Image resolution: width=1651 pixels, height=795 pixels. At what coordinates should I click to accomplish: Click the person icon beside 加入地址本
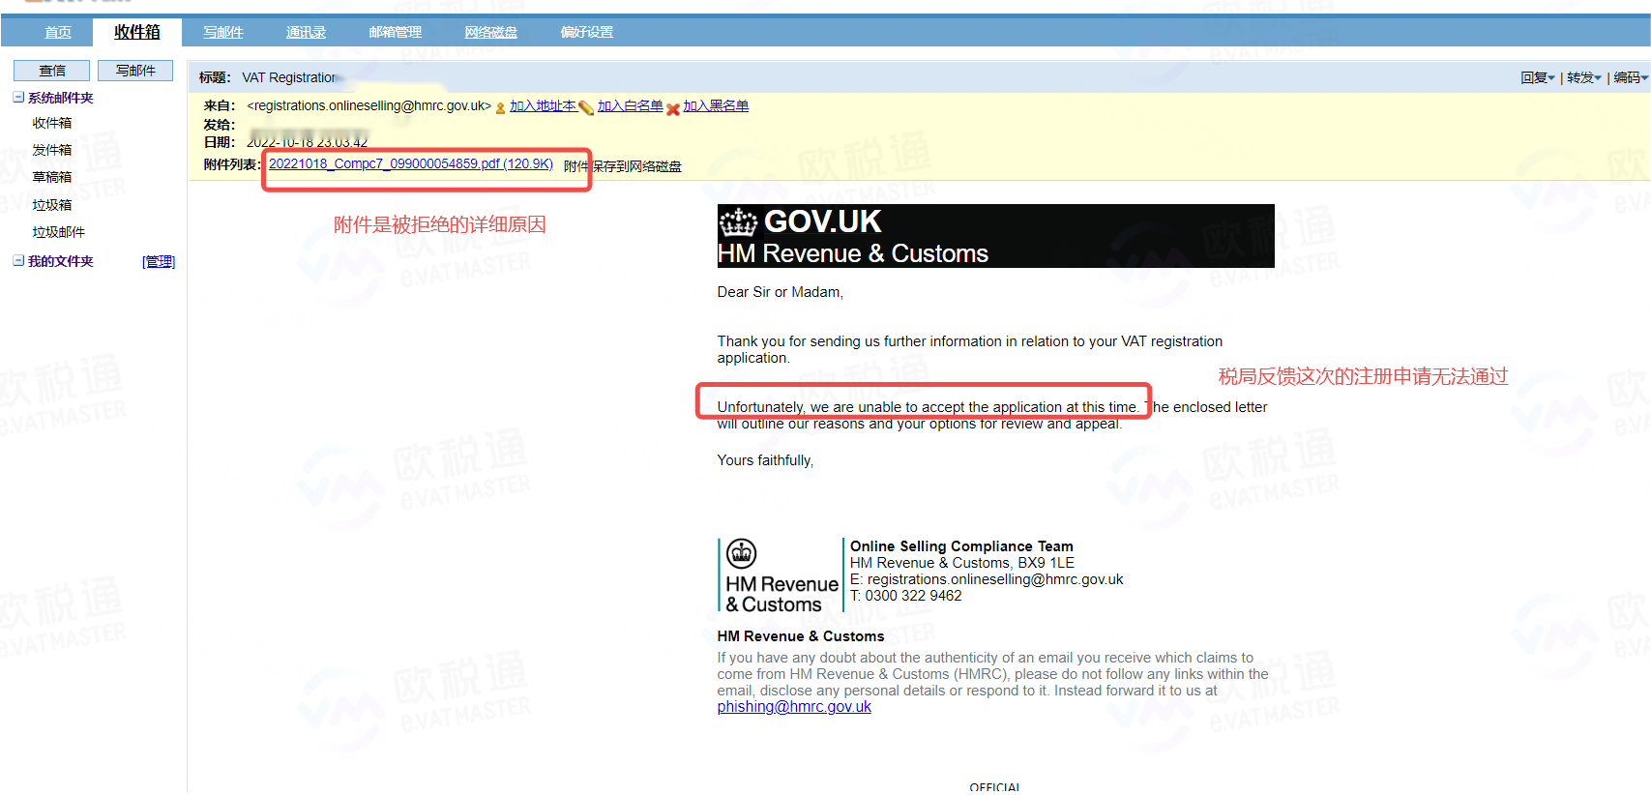500,108
